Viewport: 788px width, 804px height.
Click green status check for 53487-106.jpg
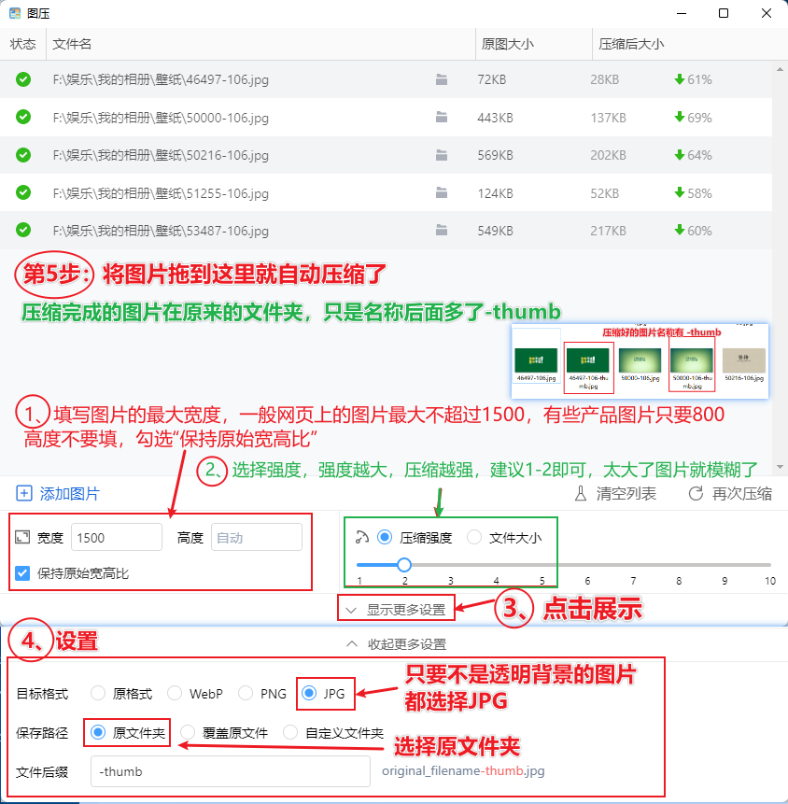[23, 230]
